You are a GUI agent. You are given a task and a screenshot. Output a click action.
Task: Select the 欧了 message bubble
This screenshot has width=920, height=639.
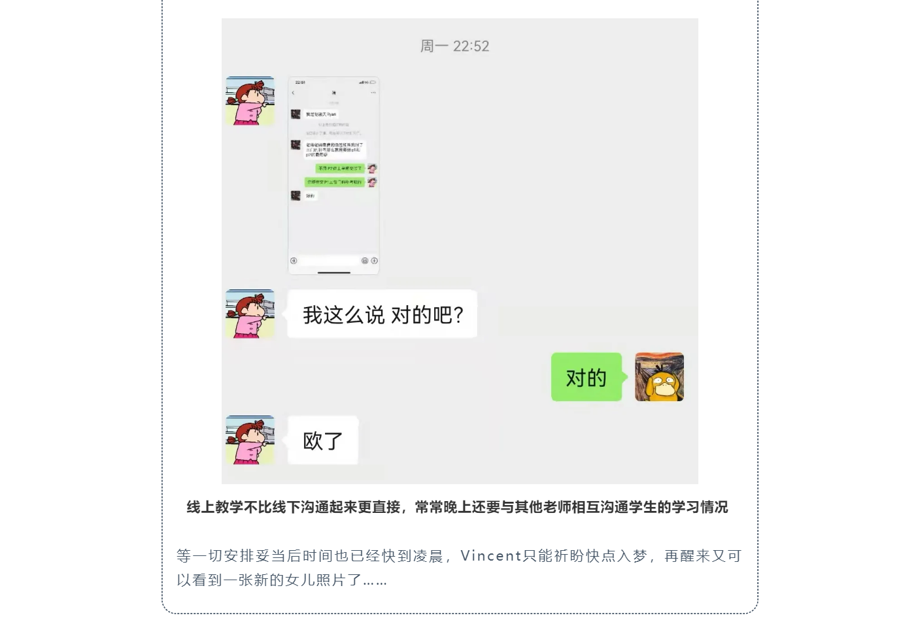[x=323, y=440]
